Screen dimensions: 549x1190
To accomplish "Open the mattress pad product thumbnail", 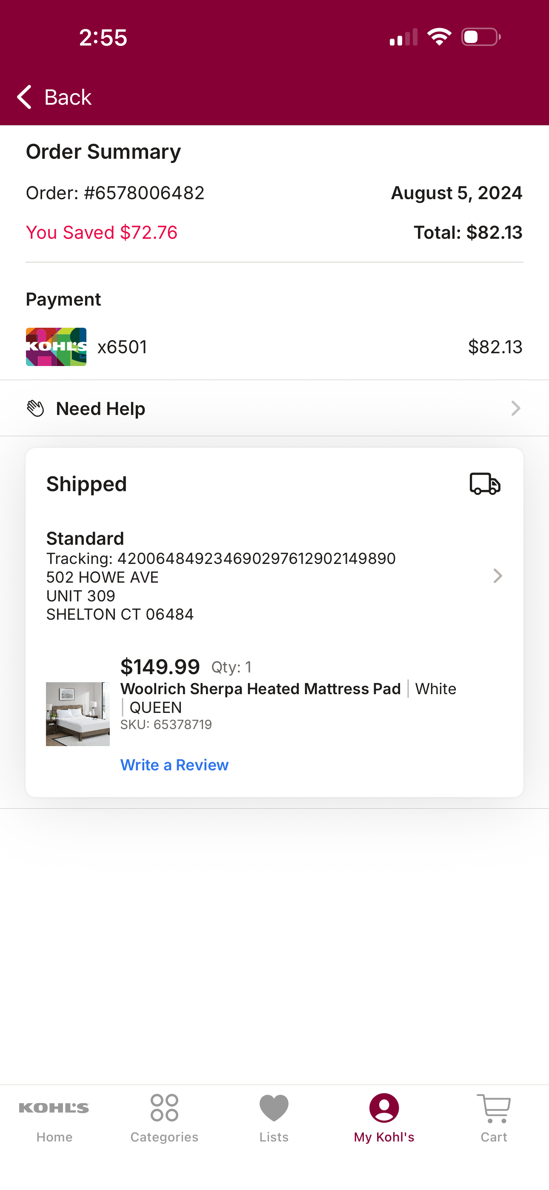I will (x=77, y=714).
